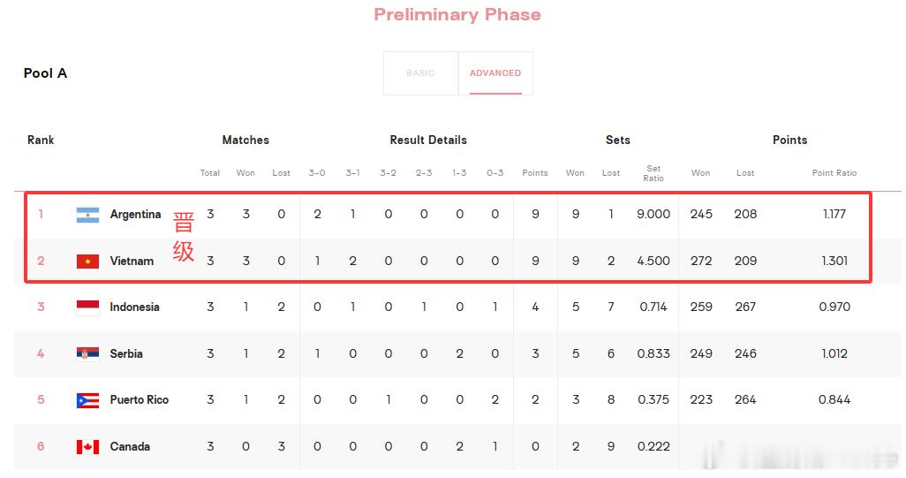Click the Indonesia flag icon
This screenshot has width=906, height=478.
87,307
